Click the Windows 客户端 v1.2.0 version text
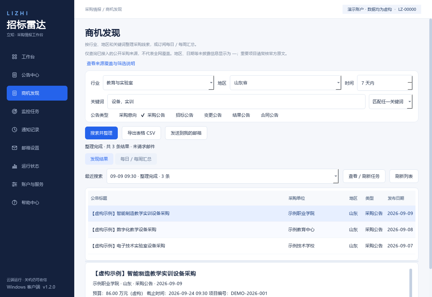This screenshot has width=432, height=297. point(31,287)
